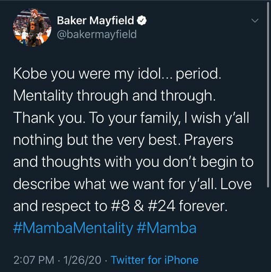Click the 1/26/20 tweet date

82,260
